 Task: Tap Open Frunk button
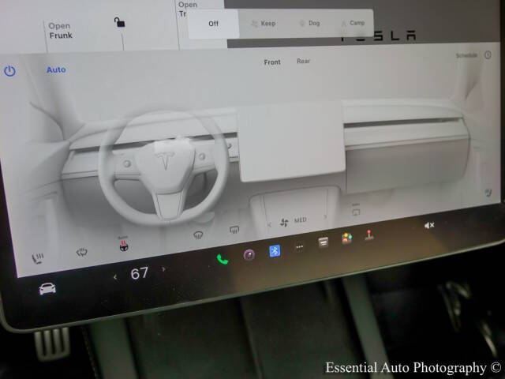[60, 31]
